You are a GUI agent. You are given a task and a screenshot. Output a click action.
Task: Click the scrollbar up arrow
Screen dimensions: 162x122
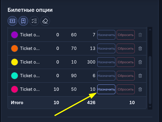[x=150, y=30]
